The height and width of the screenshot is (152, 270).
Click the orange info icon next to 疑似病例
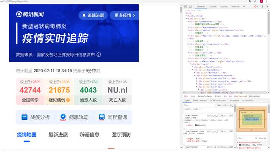(x=68, y=100)
